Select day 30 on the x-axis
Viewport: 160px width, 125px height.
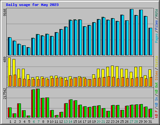(145, 122)
